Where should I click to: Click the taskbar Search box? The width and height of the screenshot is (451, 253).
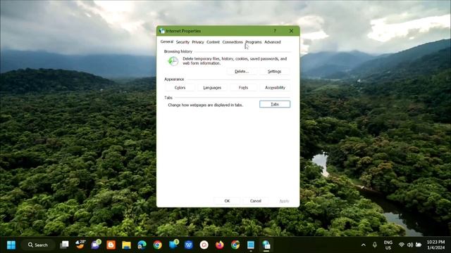click(38, 245)
